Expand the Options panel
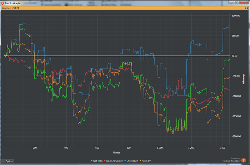Viewport: 250px width, 165px height. (7, 161)
